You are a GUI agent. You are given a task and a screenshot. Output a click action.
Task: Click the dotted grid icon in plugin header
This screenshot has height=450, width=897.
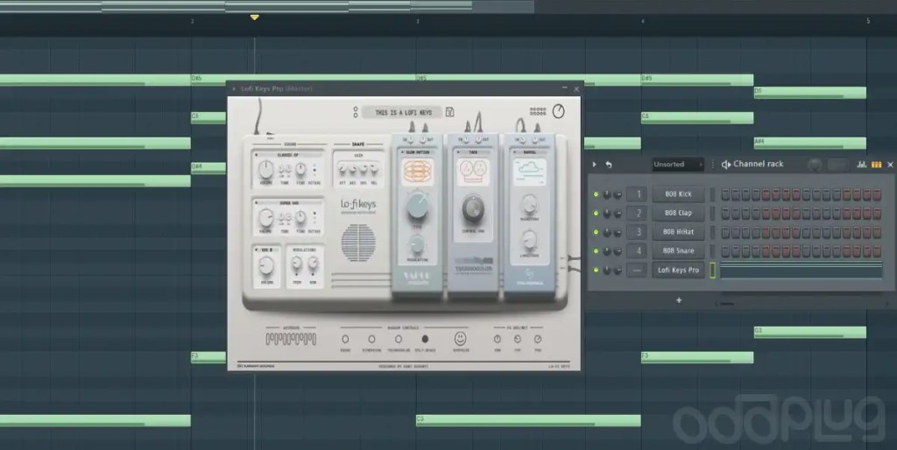(538, 111)
